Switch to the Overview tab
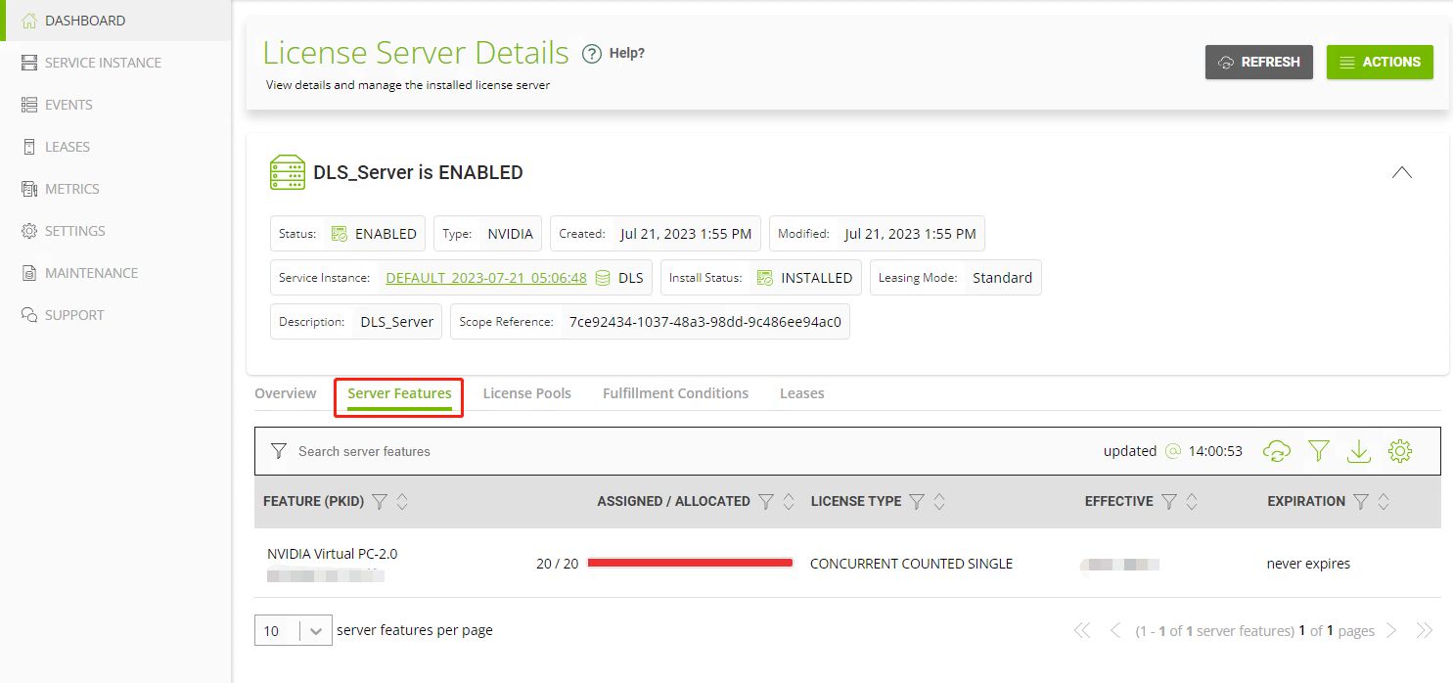The image size is (1453, 683). pyautogui.click(x=286, y=393)
